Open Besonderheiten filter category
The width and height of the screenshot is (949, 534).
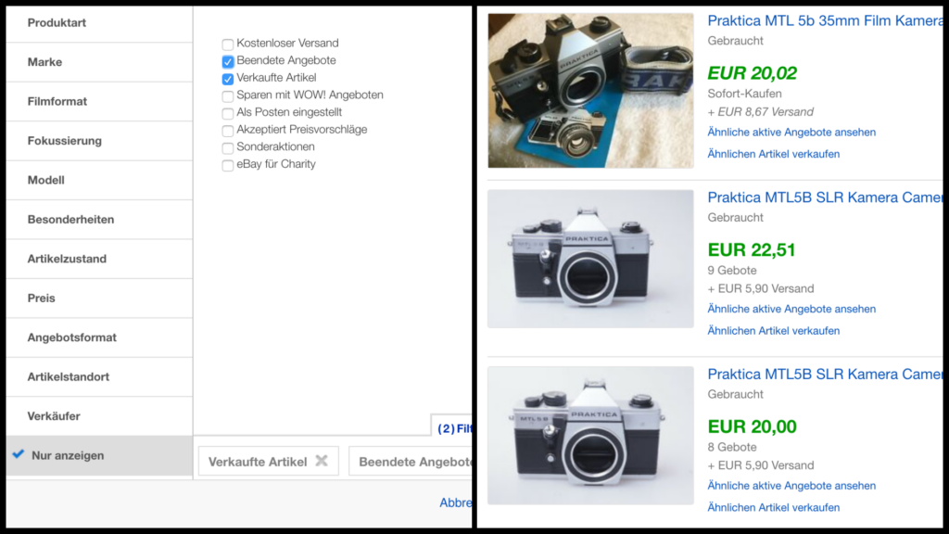coord(99,220)
